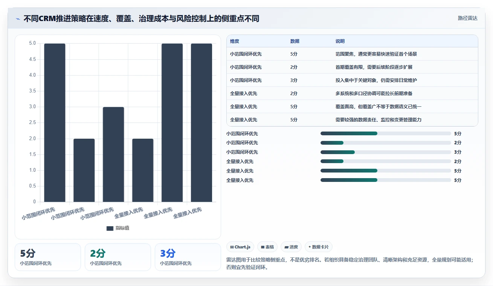
Task: Click the 小范围闭环优先 3分 progress bar
Action: 386,152
